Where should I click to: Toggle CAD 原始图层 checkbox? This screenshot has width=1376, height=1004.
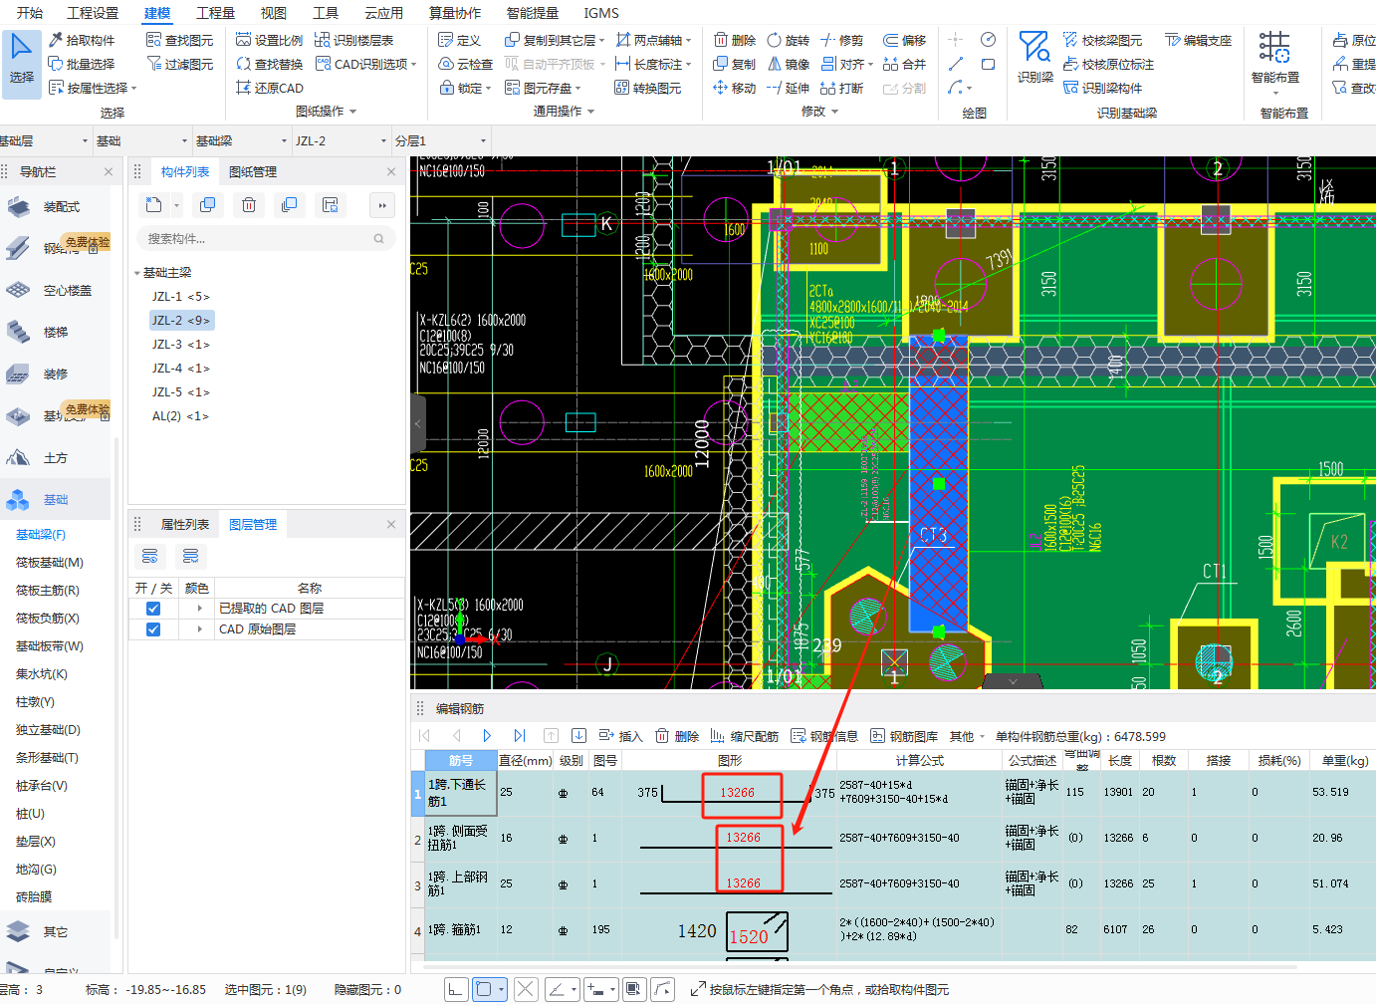pos(153,629)
